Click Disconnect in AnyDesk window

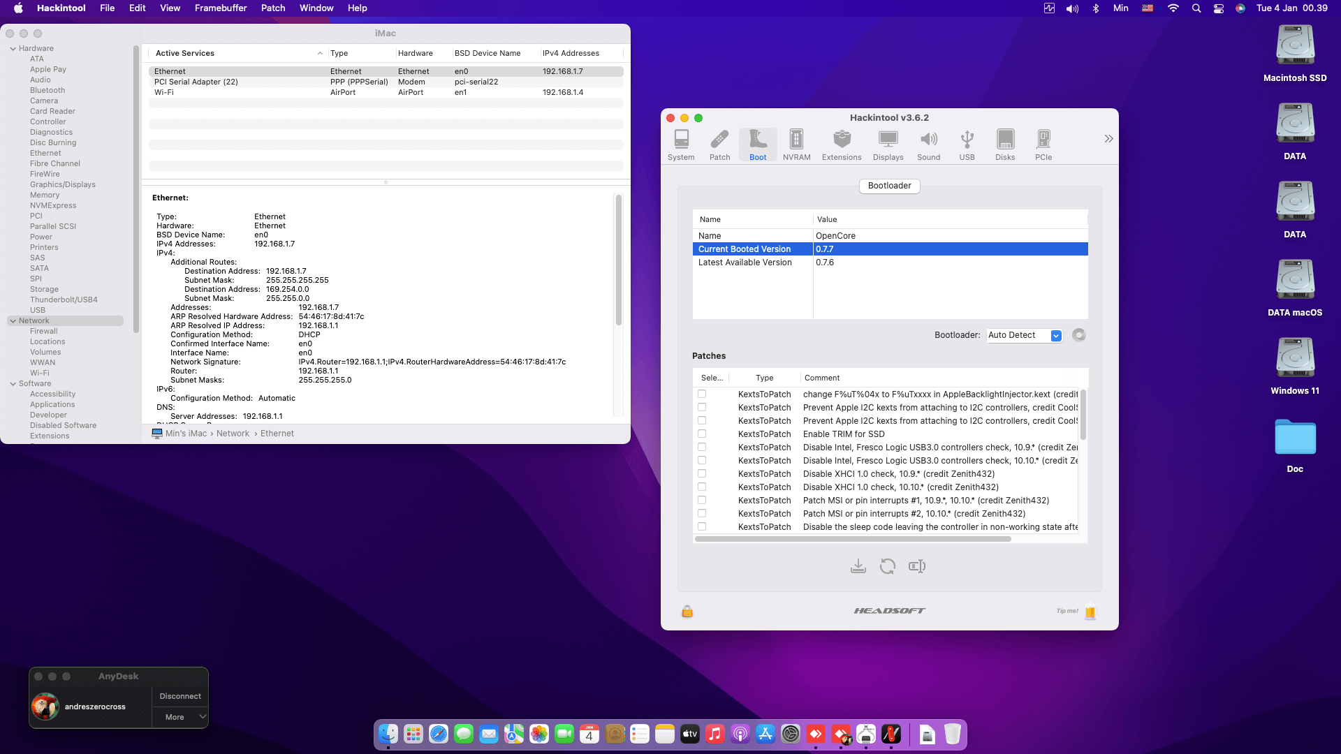(180, 696)
